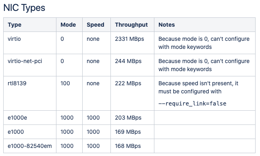
Task: Click the --require_link=false code text
Action: [x=192, y=103]
